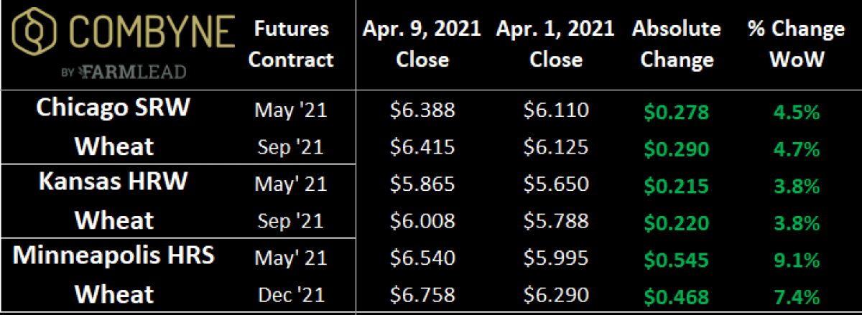Viewport: 862px width, 315px height.
Task: Select the Futures Contract column header
Action: click(x=291, y=44)
